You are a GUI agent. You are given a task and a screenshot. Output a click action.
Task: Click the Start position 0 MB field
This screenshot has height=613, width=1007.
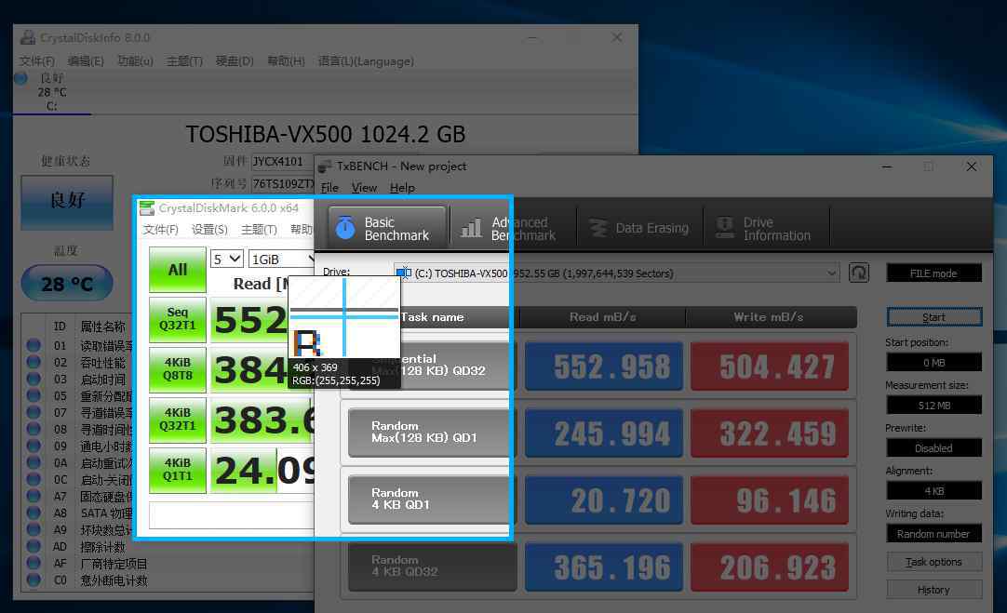pos(933,362)
